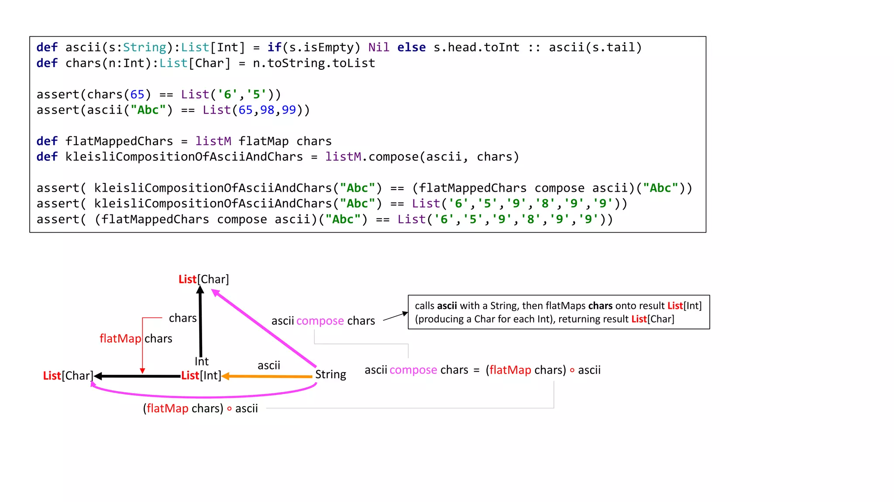Click the 'ascii' label above the orange arrow
The image size is (894, 502).
click(x=269, y=365)
